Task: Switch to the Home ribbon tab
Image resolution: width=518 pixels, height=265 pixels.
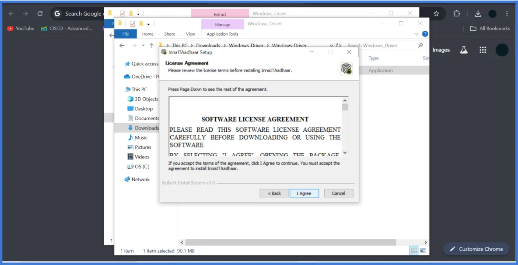Action: click(148, 34)
